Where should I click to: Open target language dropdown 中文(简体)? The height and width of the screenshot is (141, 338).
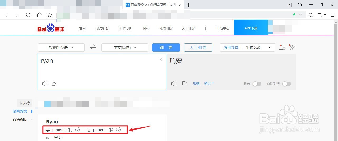pos(125,48)
